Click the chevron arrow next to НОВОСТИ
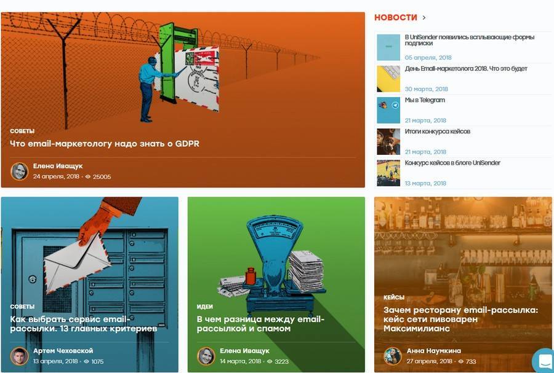 click(424, 17)
